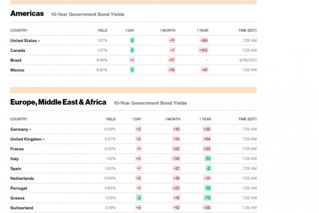Click the Brazil row name
319x213 pixels.
pos(16,60)
